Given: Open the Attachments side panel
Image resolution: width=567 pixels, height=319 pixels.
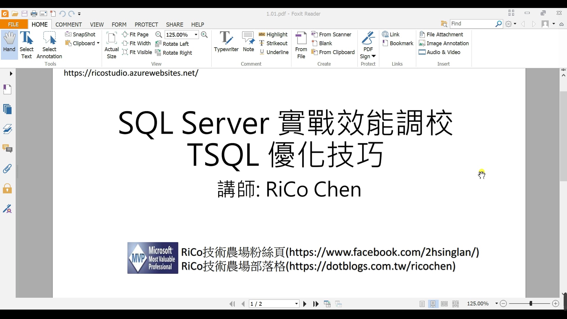Looking at the screenshot, I should point(7,169).
